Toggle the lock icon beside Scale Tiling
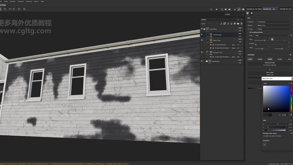This screenshot has width=293, height=165. (x=272, y=39)
